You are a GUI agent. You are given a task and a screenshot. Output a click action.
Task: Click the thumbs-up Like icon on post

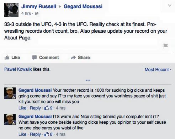click(x=7, y=58)
